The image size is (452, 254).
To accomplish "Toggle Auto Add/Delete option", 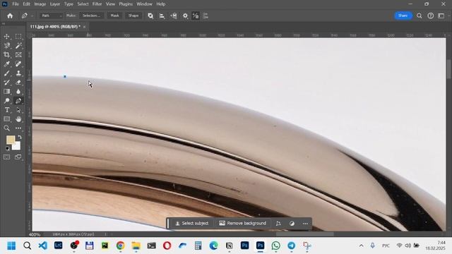I will point(196,16).
